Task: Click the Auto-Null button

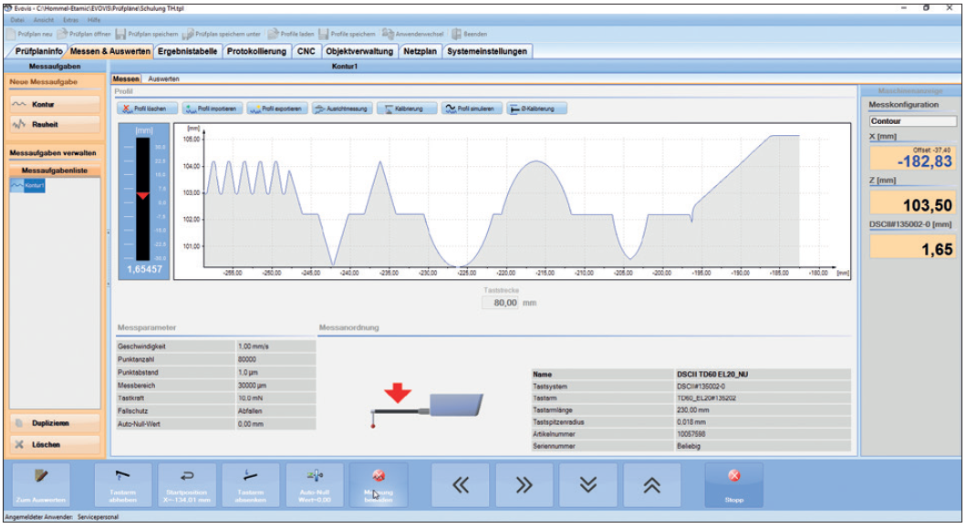Action: [x=314, y=484]
